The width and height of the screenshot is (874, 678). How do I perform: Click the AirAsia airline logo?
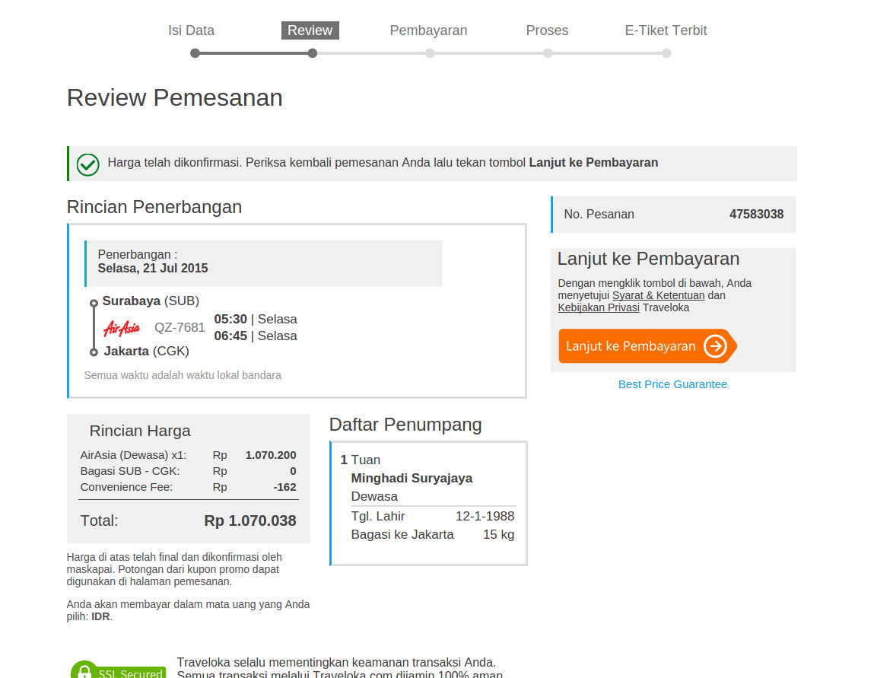pyautogui.click(x=122, y=328)
